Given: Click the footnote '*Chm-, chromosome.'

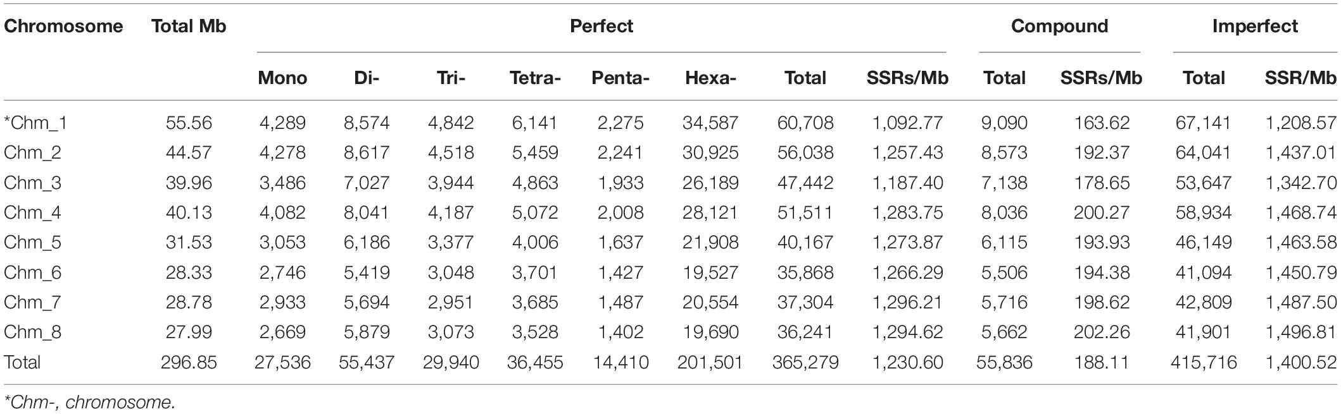Looking at the screenshot, I should pyautogui.click(x=89, y=402).
